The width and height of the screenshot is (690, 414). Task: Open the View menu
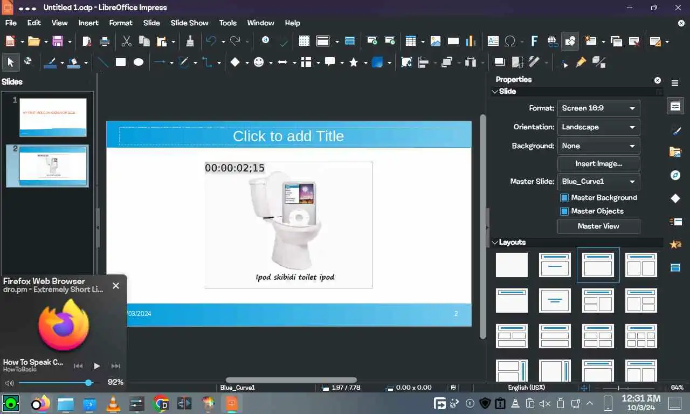pyautogui.click(x=59, y=23)
